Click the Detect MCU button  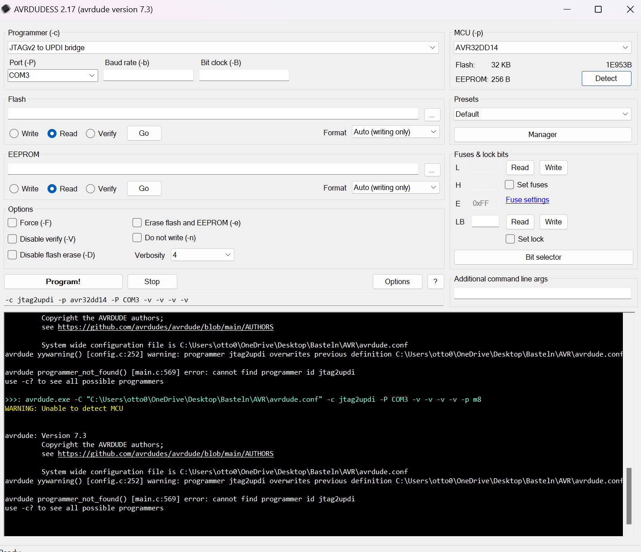point(606,78)
